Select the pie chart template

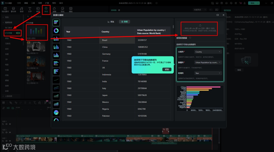(56, 112)
